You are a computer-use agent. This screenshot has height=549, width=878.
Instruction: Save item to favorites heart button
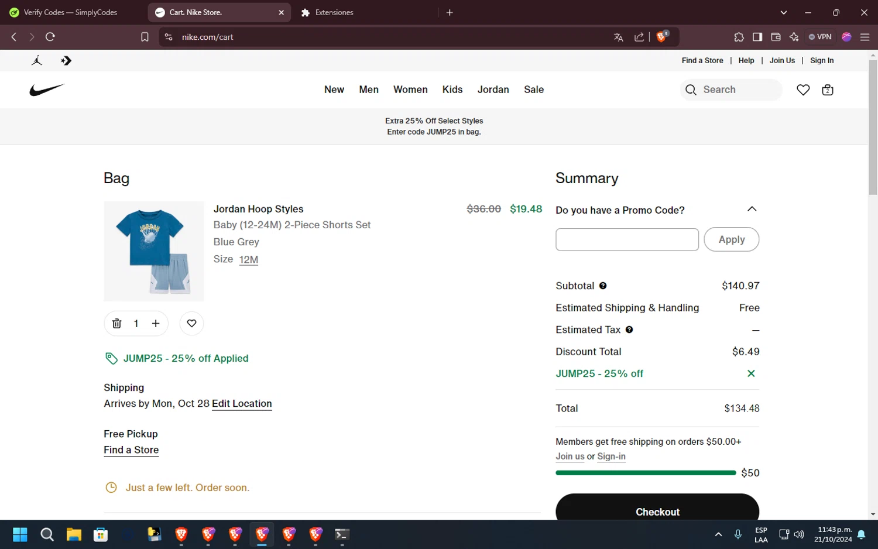tap(191, 323)
